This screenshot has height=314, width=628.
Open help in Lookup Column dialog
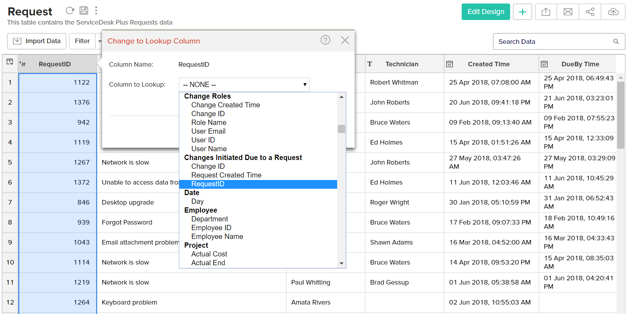click(x=325, y=40)
